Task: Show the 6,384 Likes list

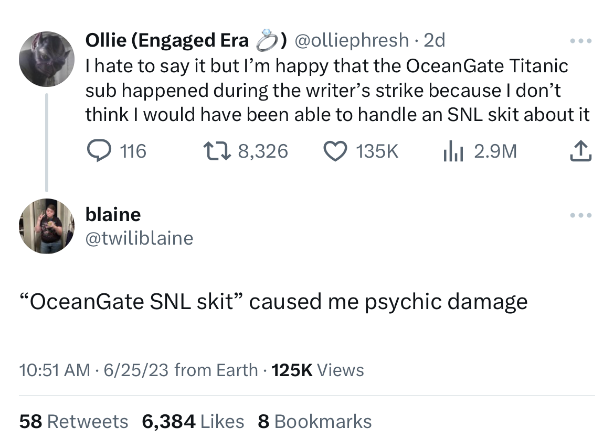Action: pyautogui.click(x=193, y=421)
